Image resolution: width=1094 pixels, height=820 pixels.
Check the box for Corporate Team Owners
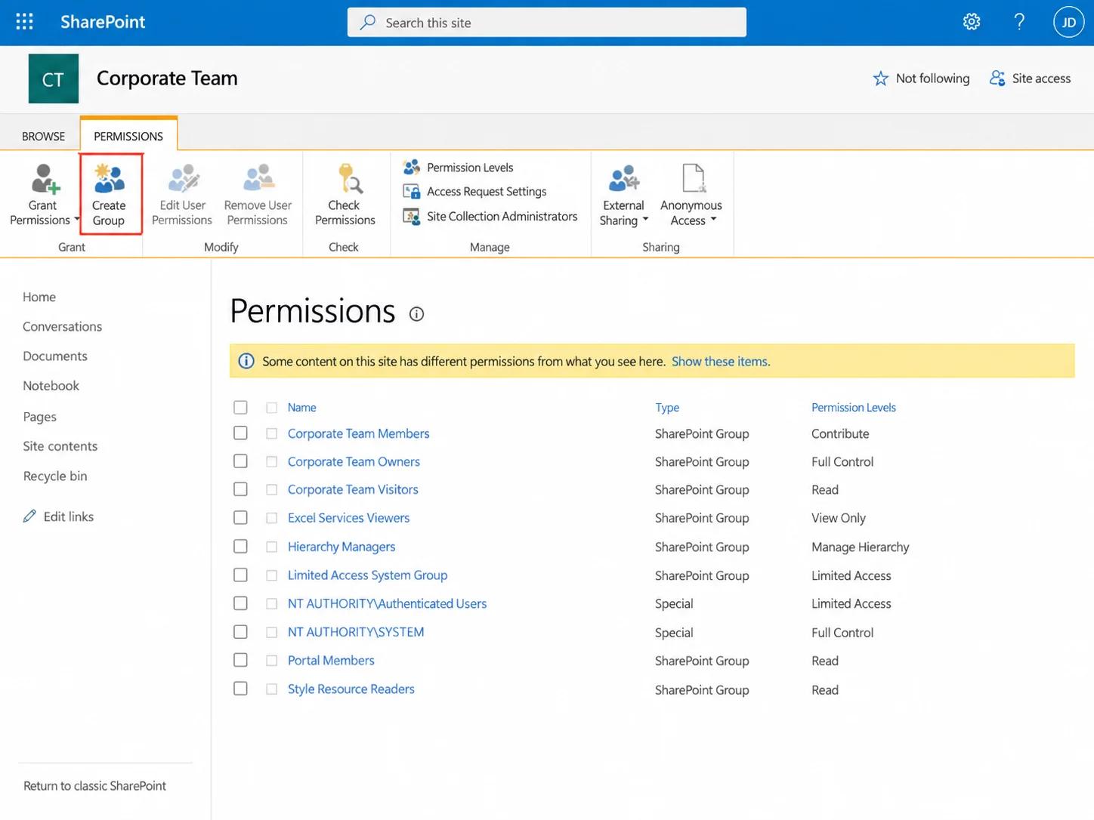pyautogui.click(x=240, y=461)
